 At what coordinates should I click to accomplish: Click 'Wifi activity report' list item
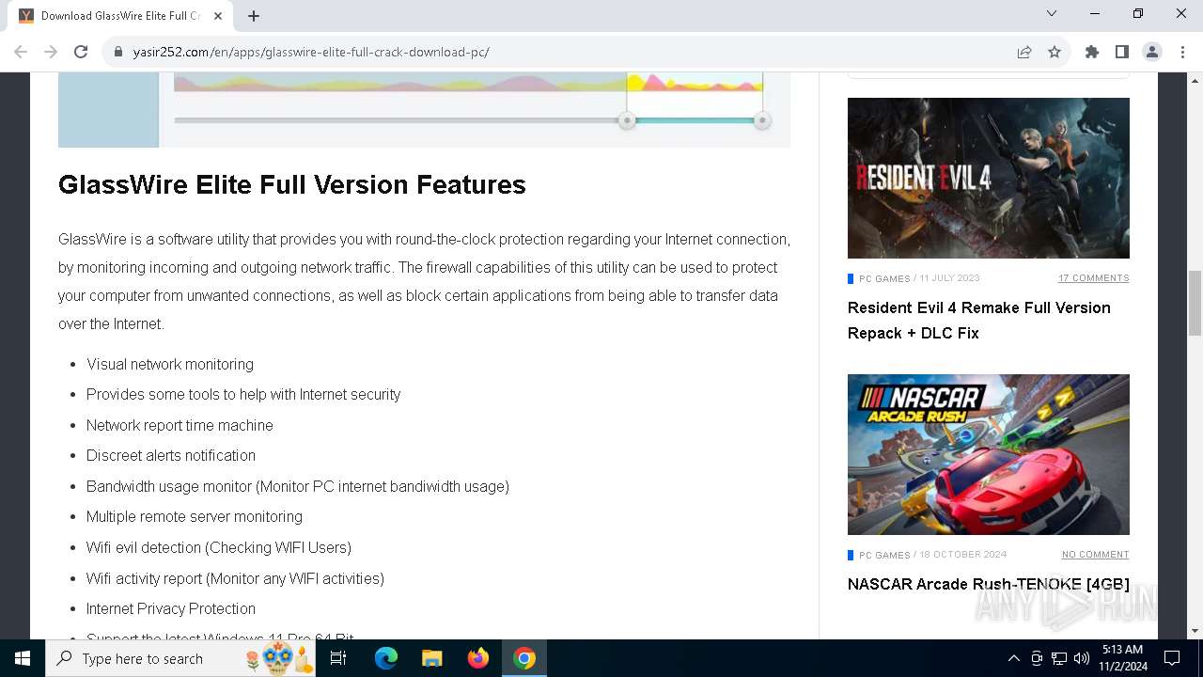[235, 578]
